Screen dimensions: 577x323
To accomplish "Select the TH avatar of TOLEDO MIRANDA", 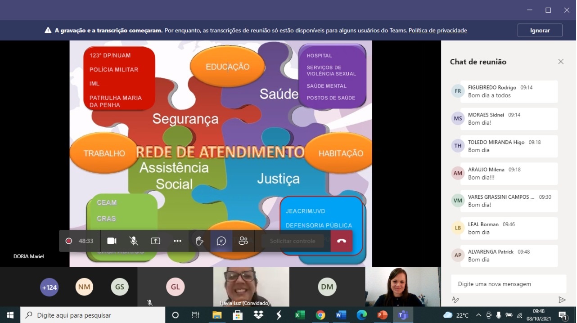I will tap(458, 146).
